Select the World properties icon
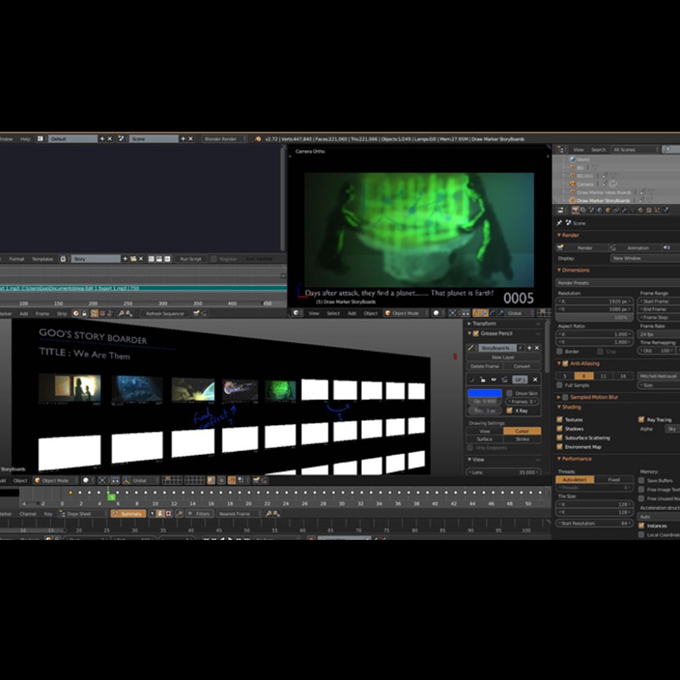Screen dimensions: 680x680 click(x=600, y=210)
